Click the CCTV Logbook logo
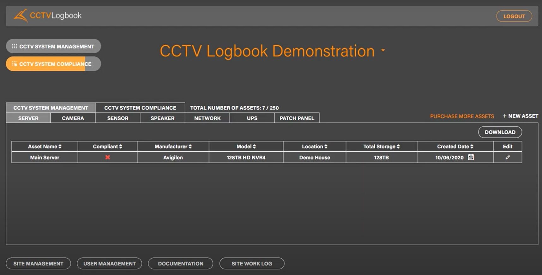Screen dimensions: 542x275 pyautogui.click(x=47, y=15)
